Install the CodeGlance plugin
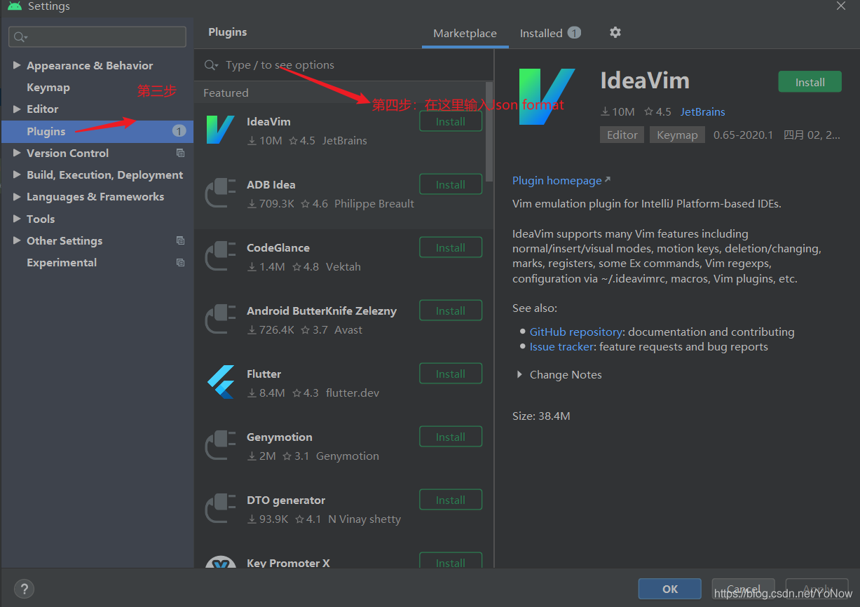This screenshot has height=607, width=860. coord(451,247)
